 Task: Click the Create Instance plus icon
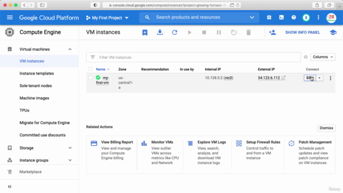pos(145,32)
